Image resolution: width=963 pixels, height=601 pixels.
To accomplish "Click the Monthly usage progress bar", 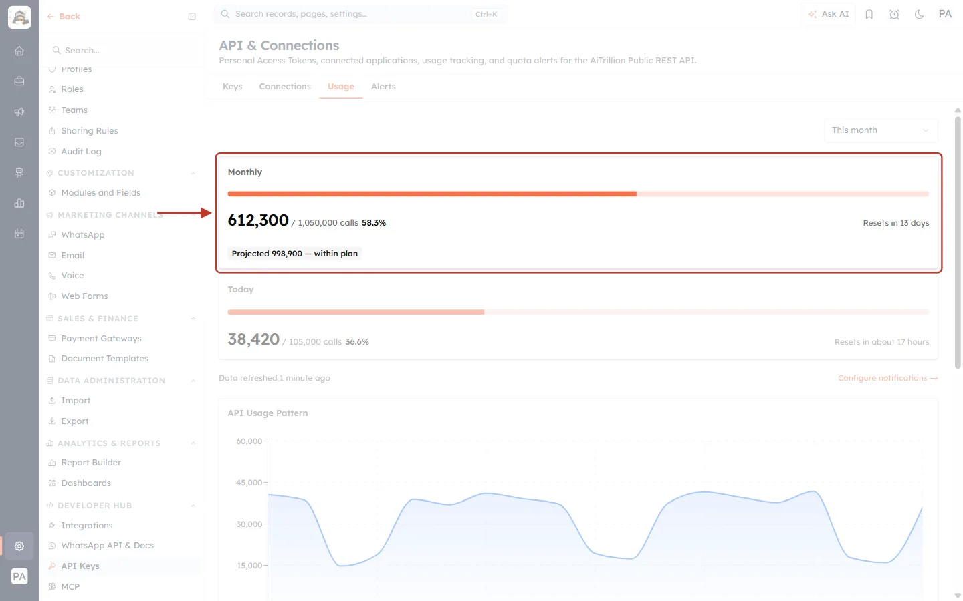I will click(578, 194).
